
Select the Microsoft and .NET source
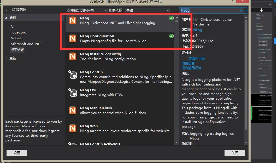[x=26, y=44]
